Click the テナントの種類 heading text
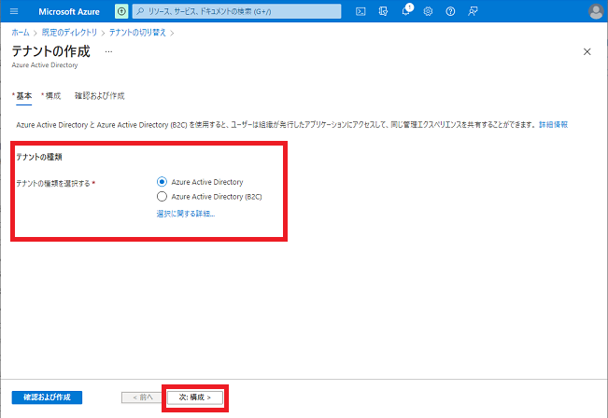Viewport: 608px width, 418px height. coord(39,157)
